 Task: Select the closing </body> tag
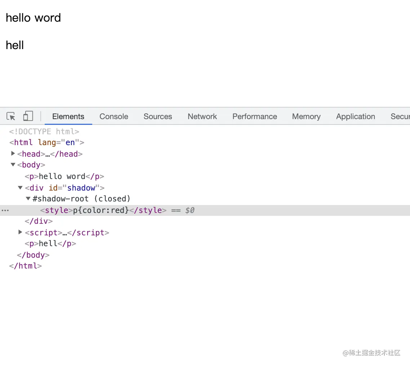(33, 255)
